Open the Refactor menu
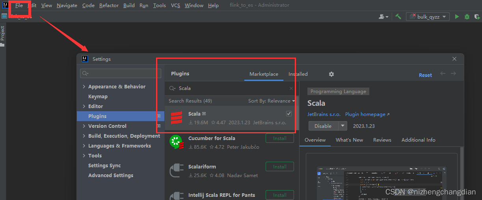The image size is (482, 200). pyautogui.click(x=109, y=5)
